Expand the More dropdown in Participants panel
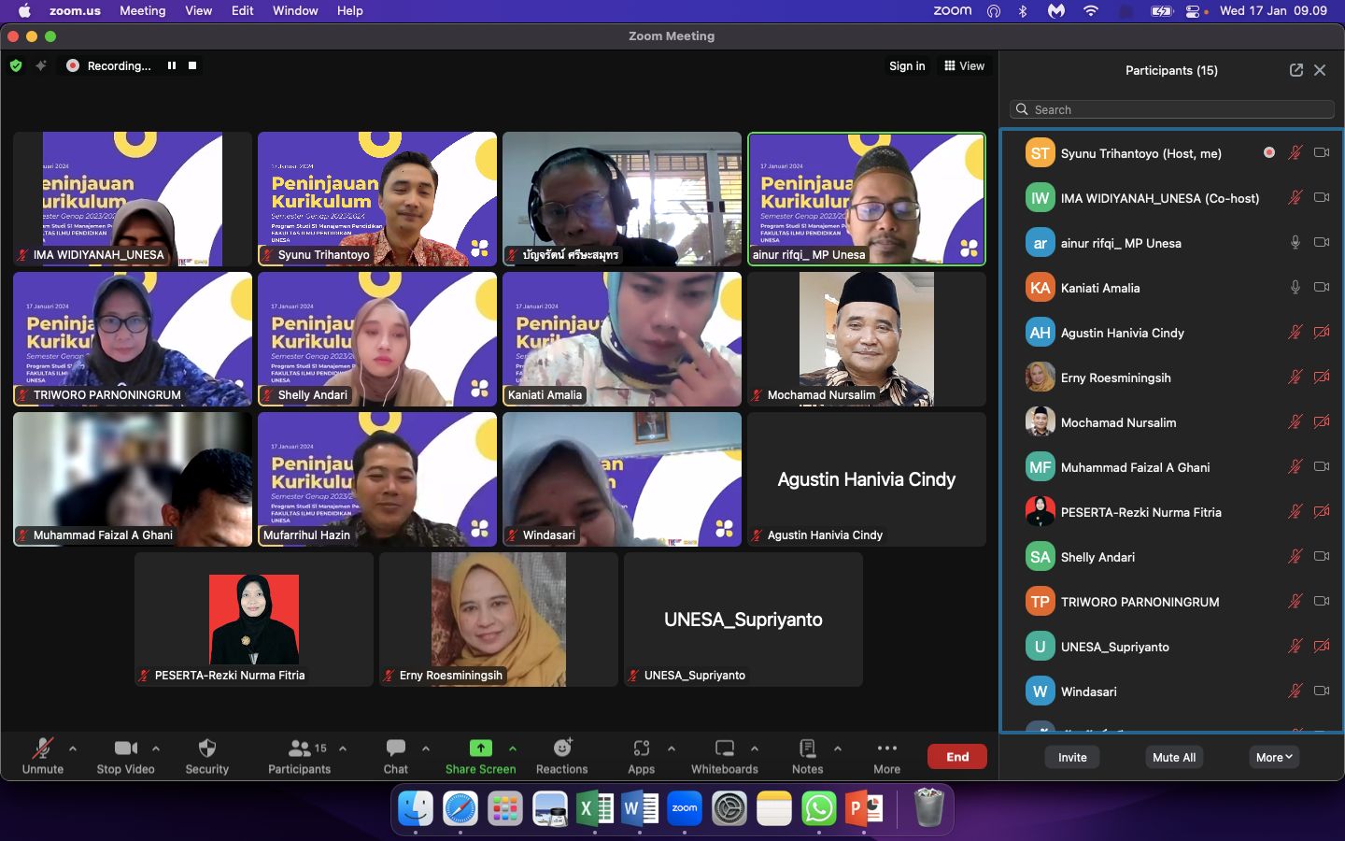 pos(1274,757)
